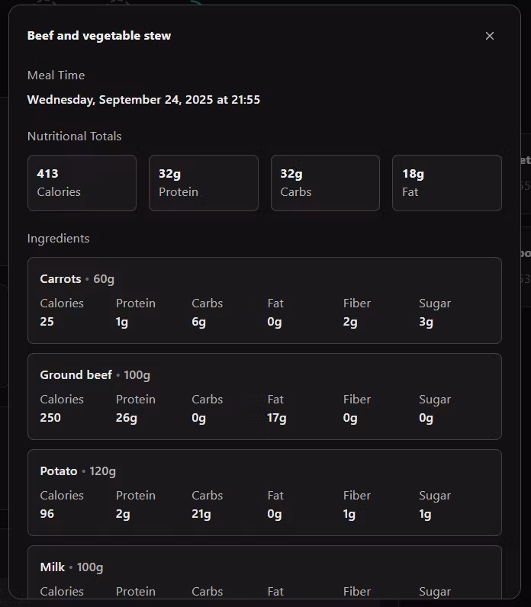Click Carrots fiber value 2g
Screen dimensions: 531x607
pyautogui.click(x=350, y=322)
